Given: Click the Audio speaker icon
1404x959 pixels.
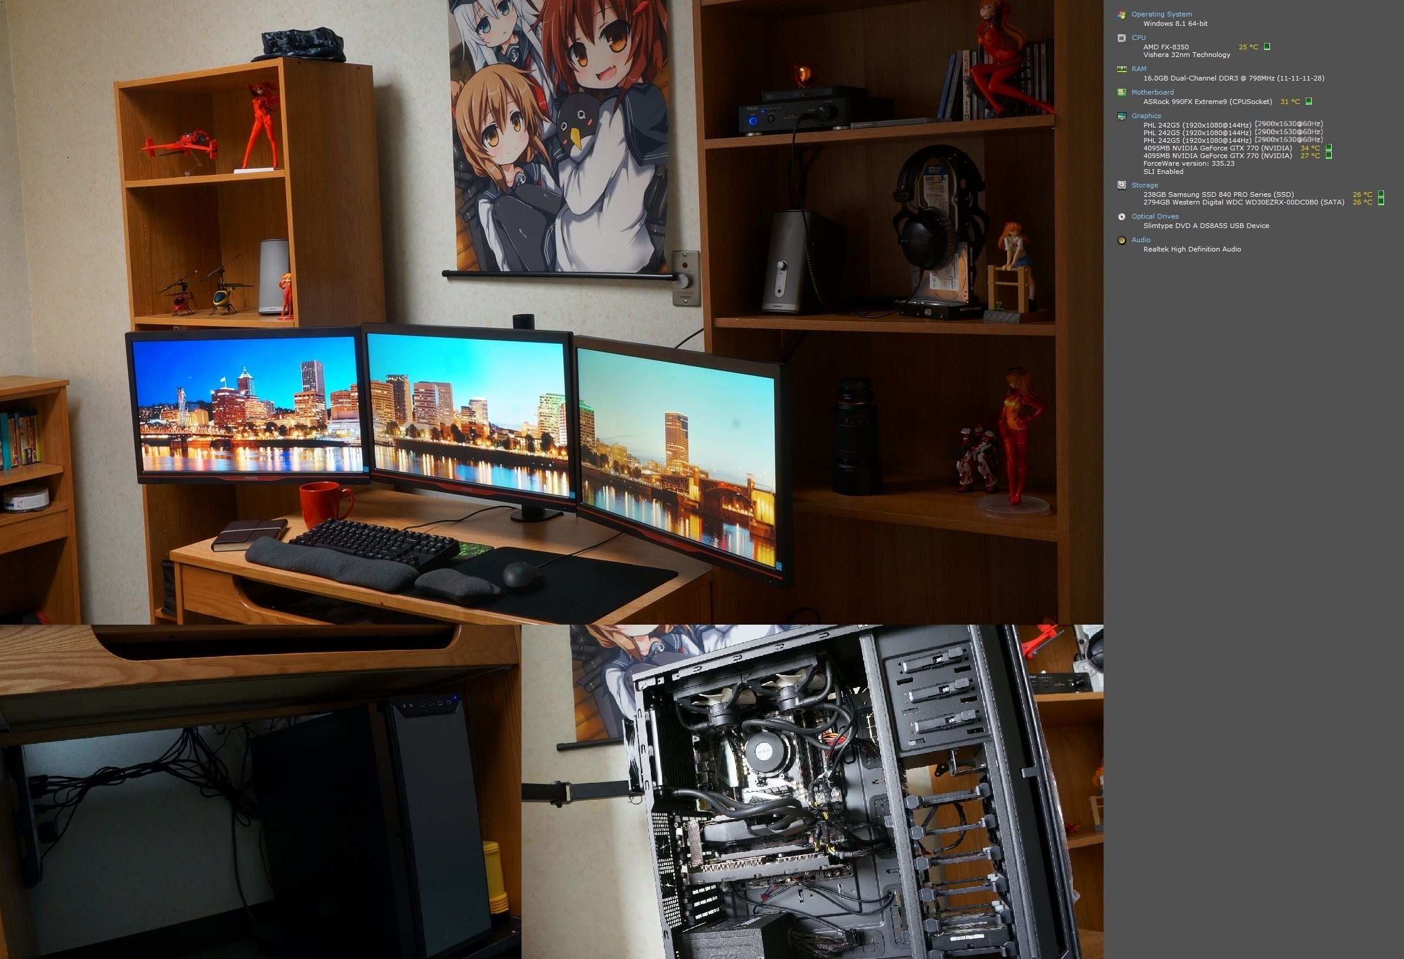Looking at the screenshot, I should point(1122,240).
